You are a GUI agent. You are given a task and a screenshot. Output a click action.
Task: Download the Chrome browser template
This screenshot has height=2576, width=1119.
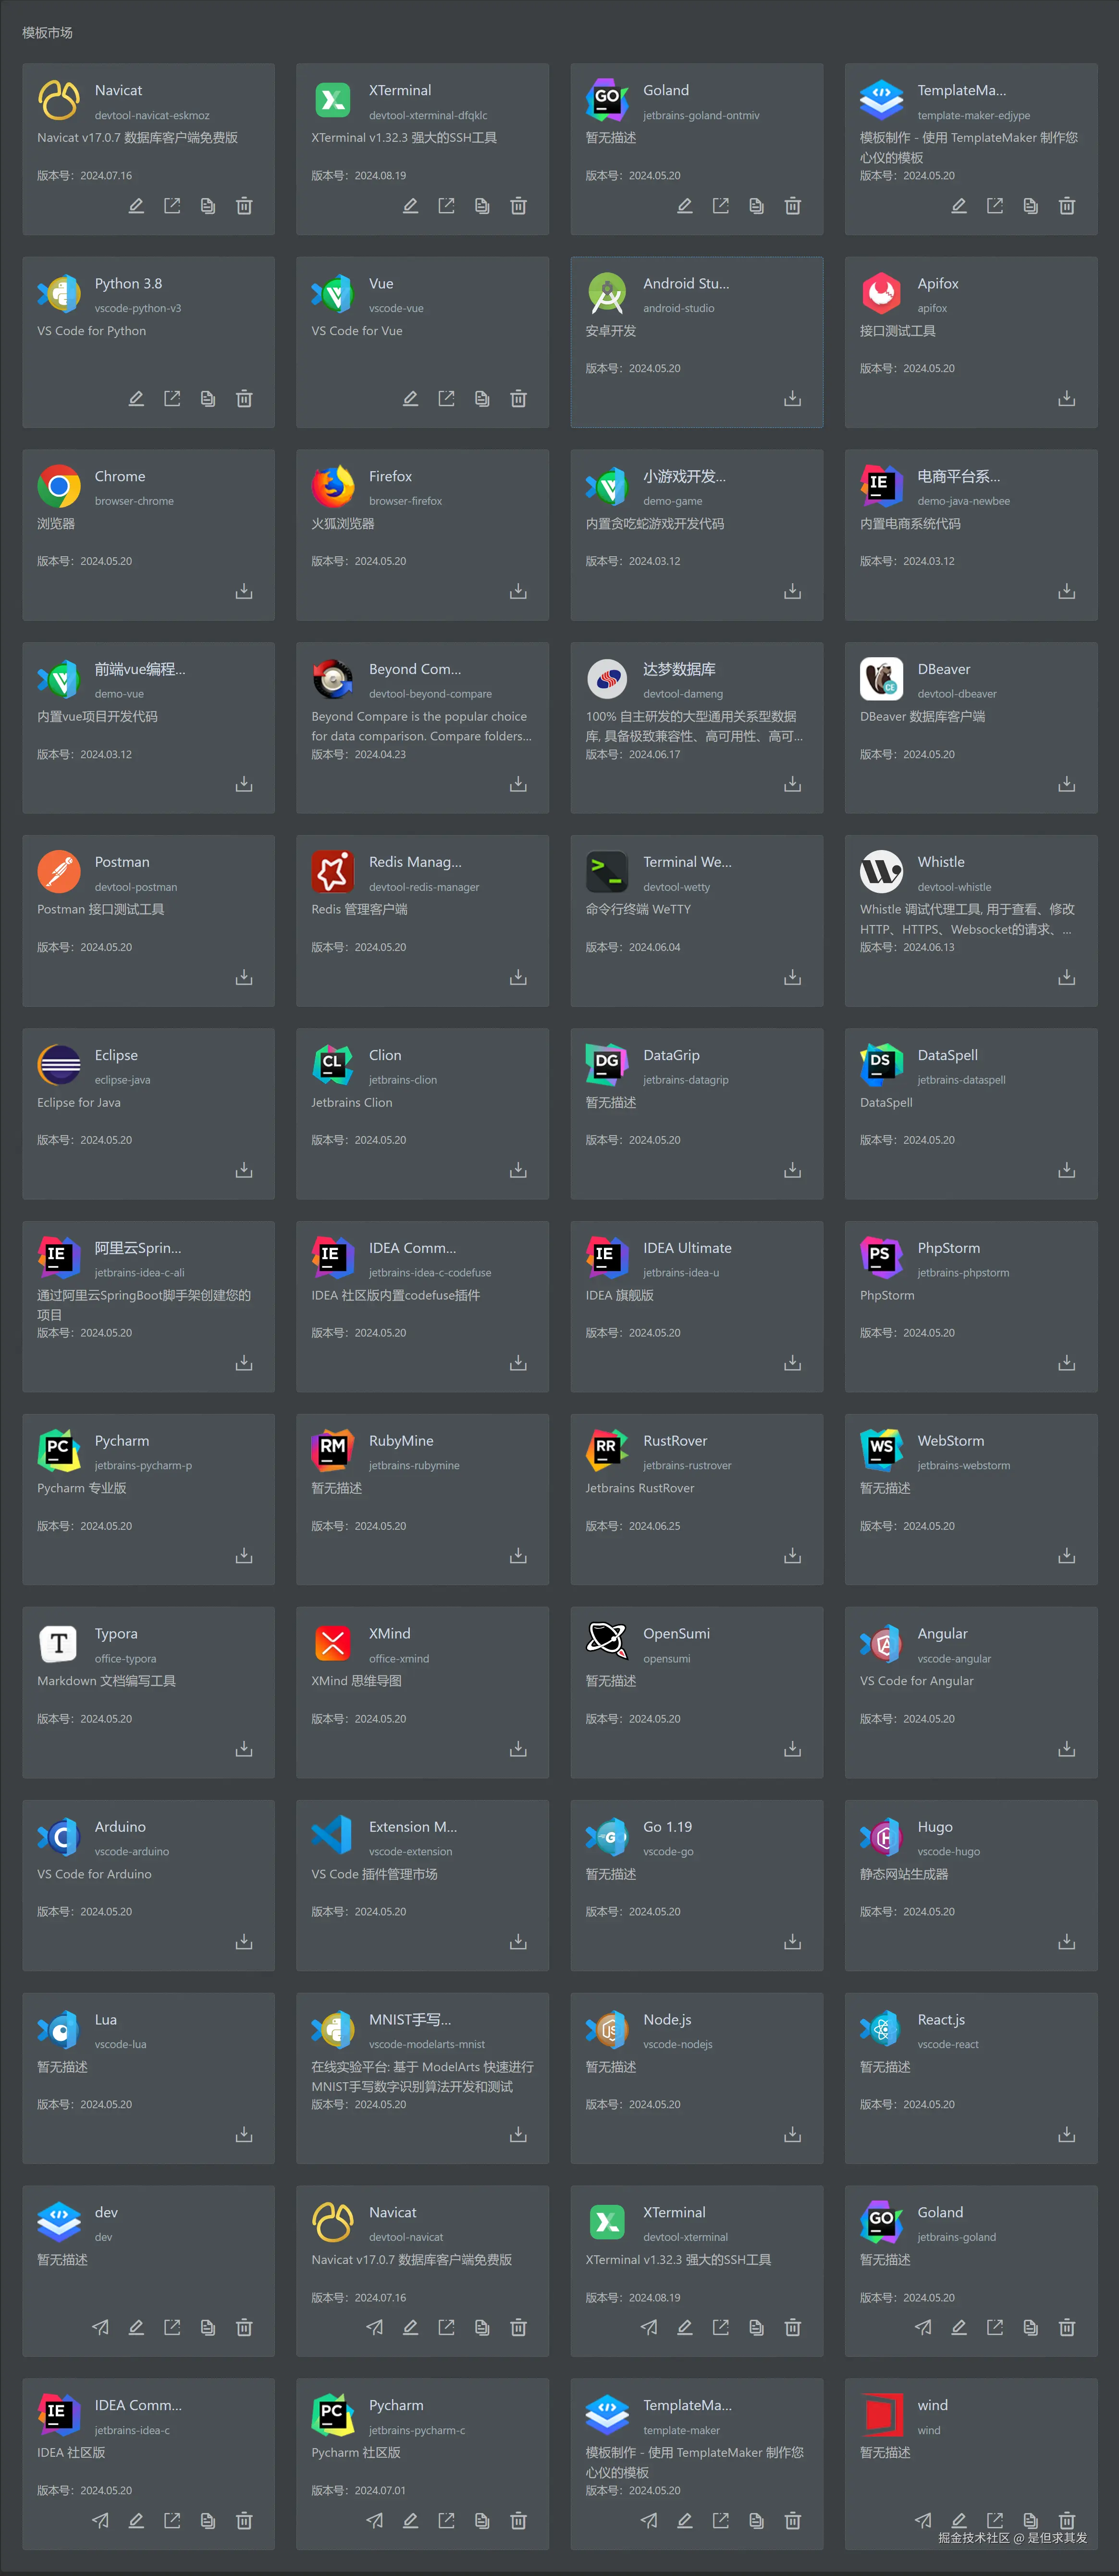click(244, 592)
